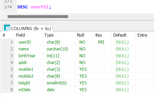154x98 pixels.
Task: Click usertbl table name in query
Action: point(40,7)
